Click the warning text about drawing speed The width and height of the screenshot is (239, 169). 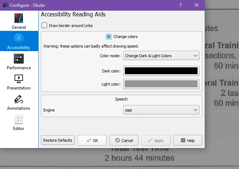[x=91, y=46]
